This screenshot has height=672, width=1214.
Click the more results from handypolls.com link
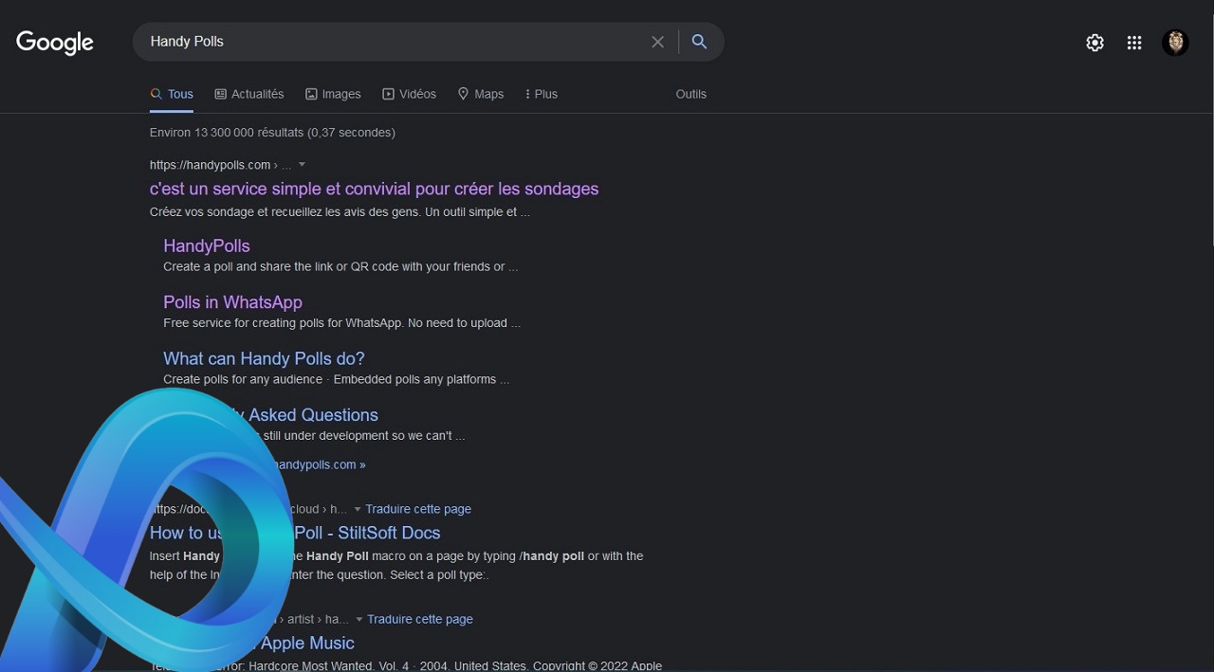[320, 464]
